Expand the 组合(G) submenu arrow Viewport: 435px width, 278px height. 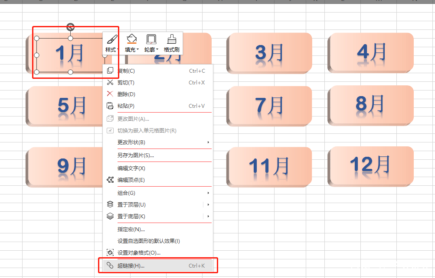(208, 193)
